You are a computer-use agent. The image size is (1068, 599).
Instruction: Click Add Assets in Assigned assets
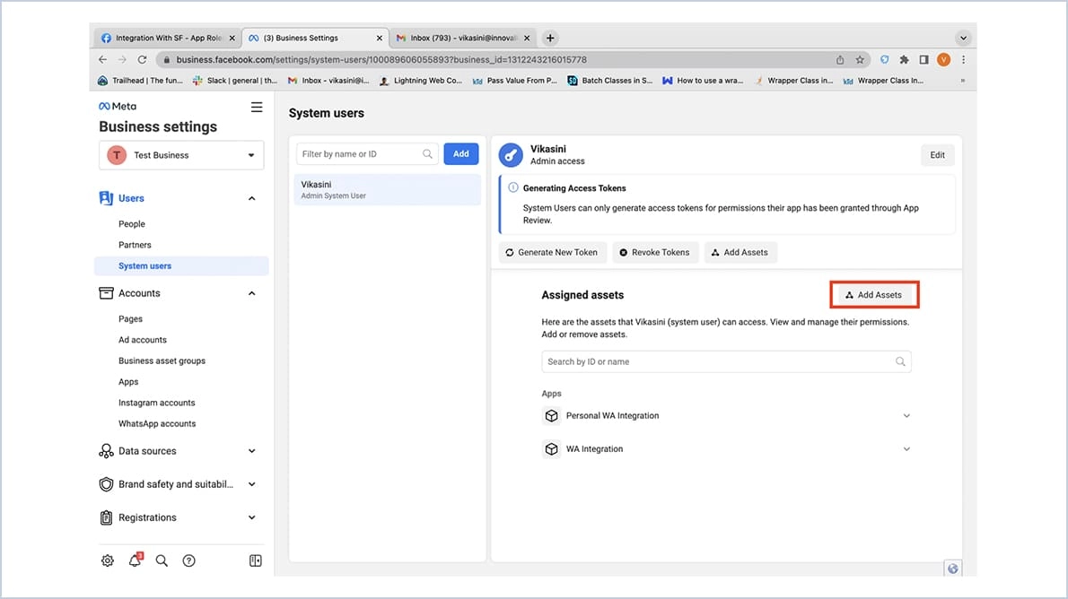pyautogui.click(x=874, y=295)
